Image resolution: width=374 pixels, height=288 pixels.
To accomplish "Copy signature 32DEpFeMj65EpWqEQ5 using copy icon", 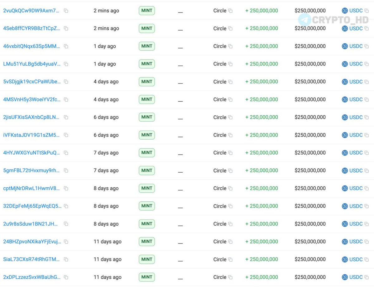I will click(x=66, y=206).
